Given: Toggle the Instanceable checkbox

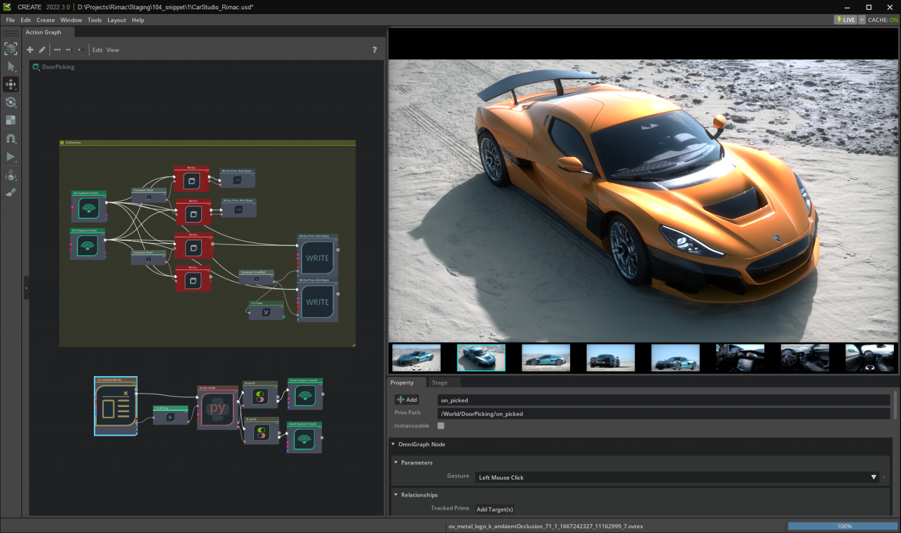Looking at the screenshot, I should (x=441, y=426).
